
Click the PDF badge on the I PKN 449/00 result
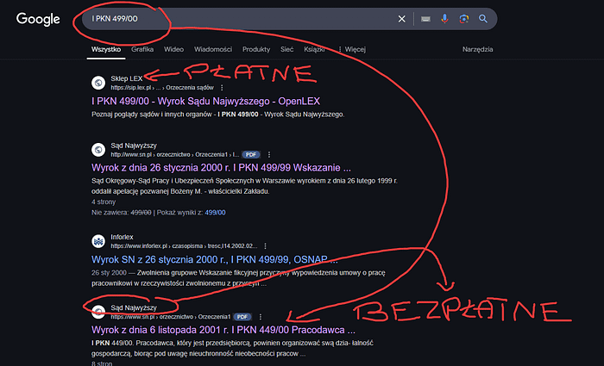coord(242,317)
